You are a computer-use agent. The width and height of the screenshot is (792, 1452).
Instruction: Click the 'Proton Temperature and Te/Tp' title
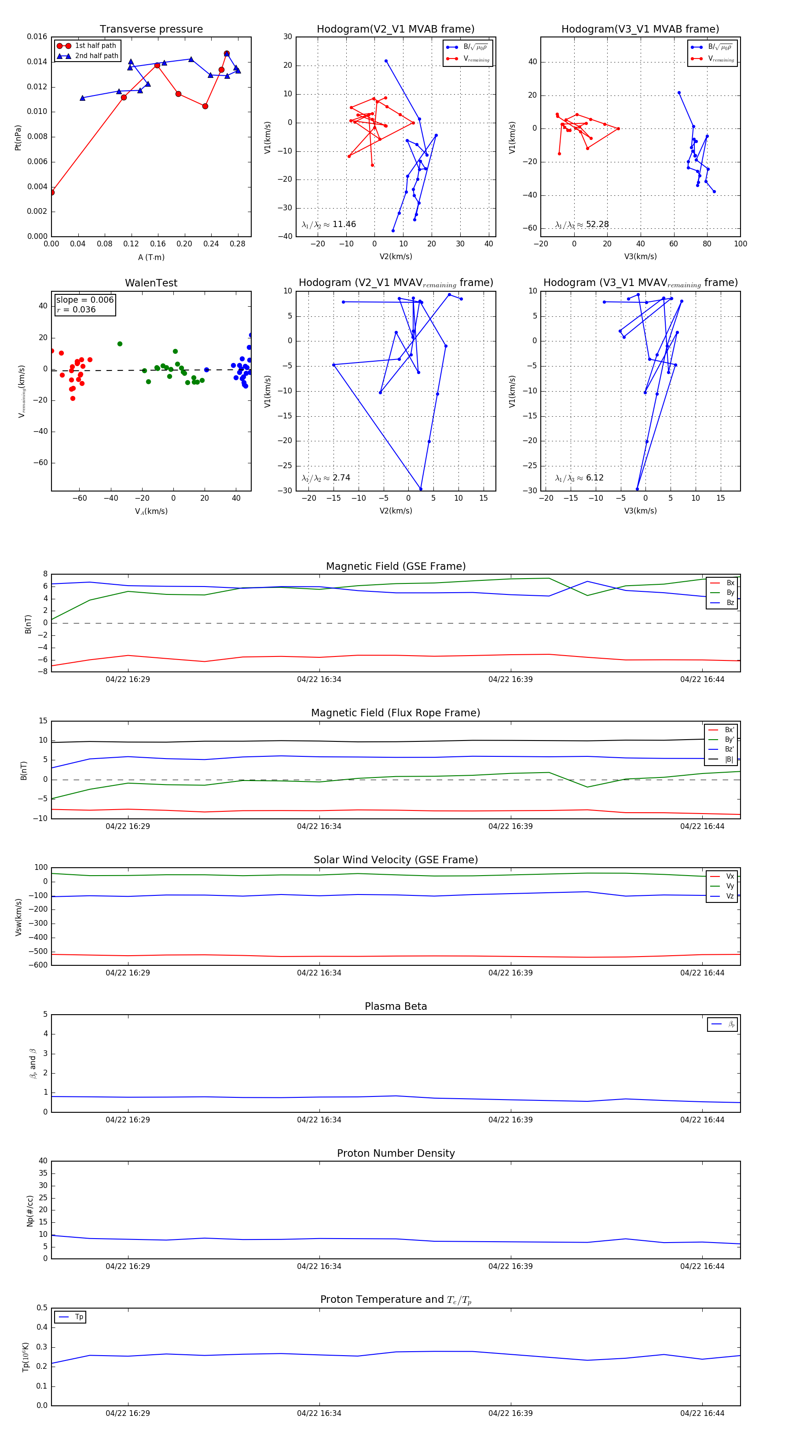[396, 1300]
